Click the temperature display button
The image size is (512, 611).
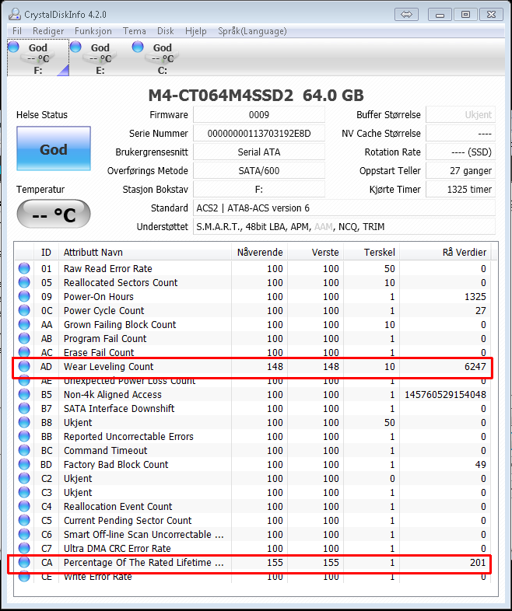(54, 214)
